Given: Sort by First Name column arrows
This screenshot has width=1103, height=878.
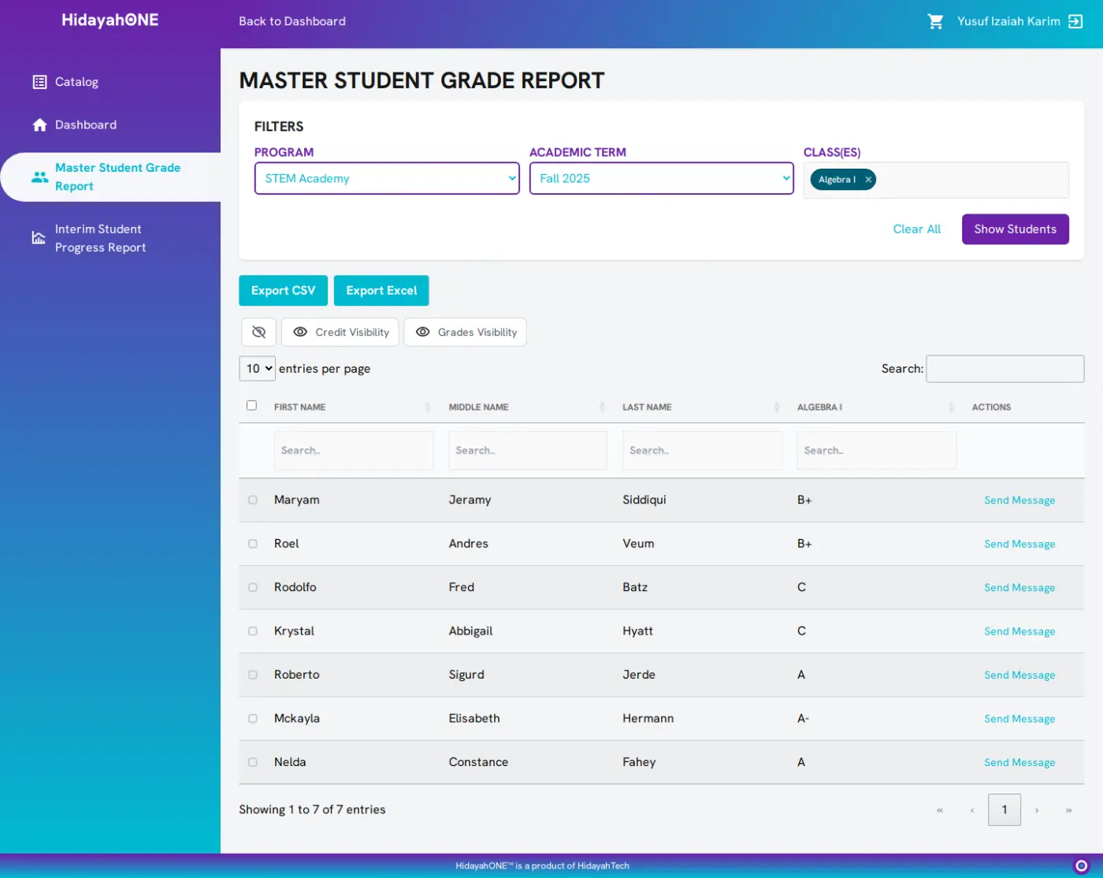Looking at the screenshot, I should (x=428, y=407).
